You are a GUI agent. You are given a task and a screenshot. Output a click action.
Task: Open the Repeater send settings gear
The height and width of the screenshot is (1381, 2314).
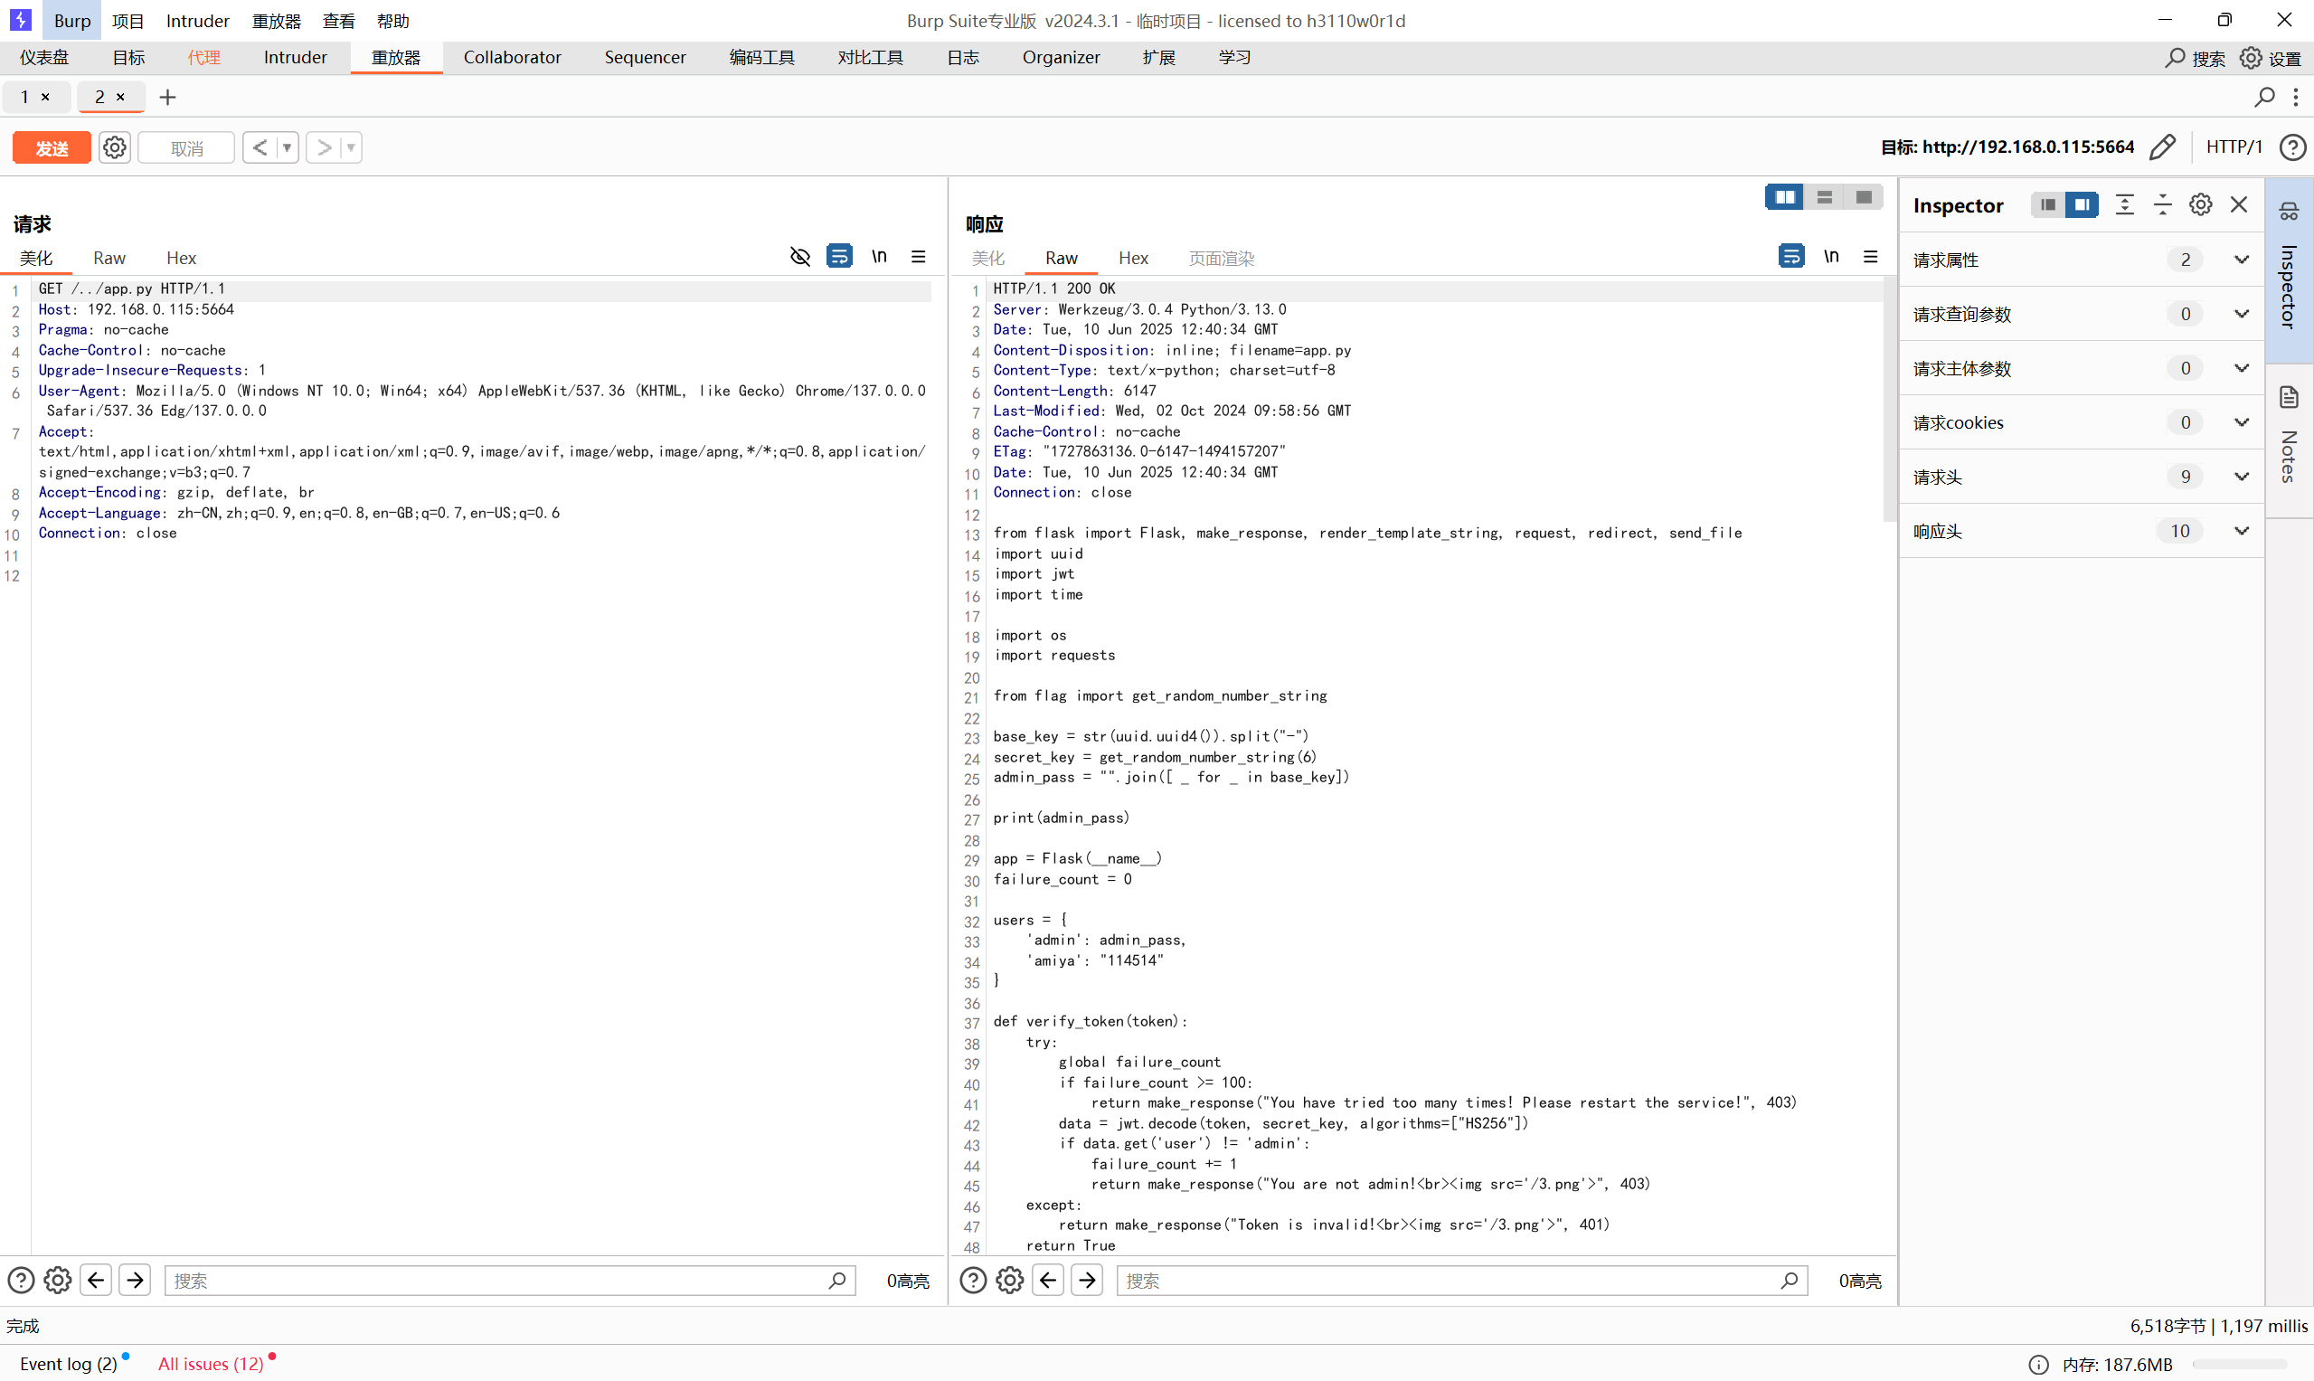[115, 147]
